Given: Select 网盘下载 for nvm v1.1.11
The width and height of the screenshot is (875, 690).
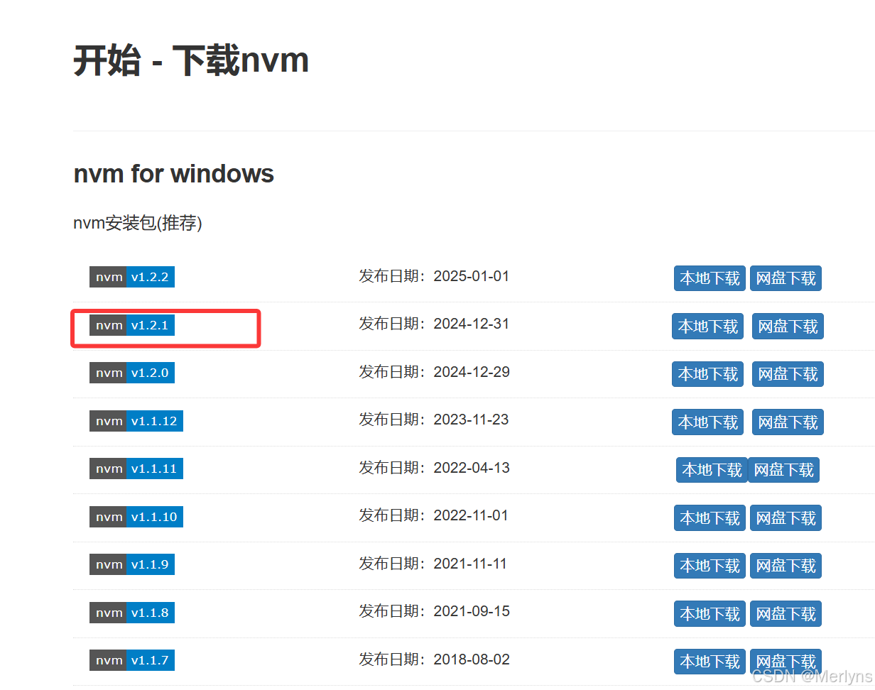Looking at the screenshot, I should [x=784, y=470].
